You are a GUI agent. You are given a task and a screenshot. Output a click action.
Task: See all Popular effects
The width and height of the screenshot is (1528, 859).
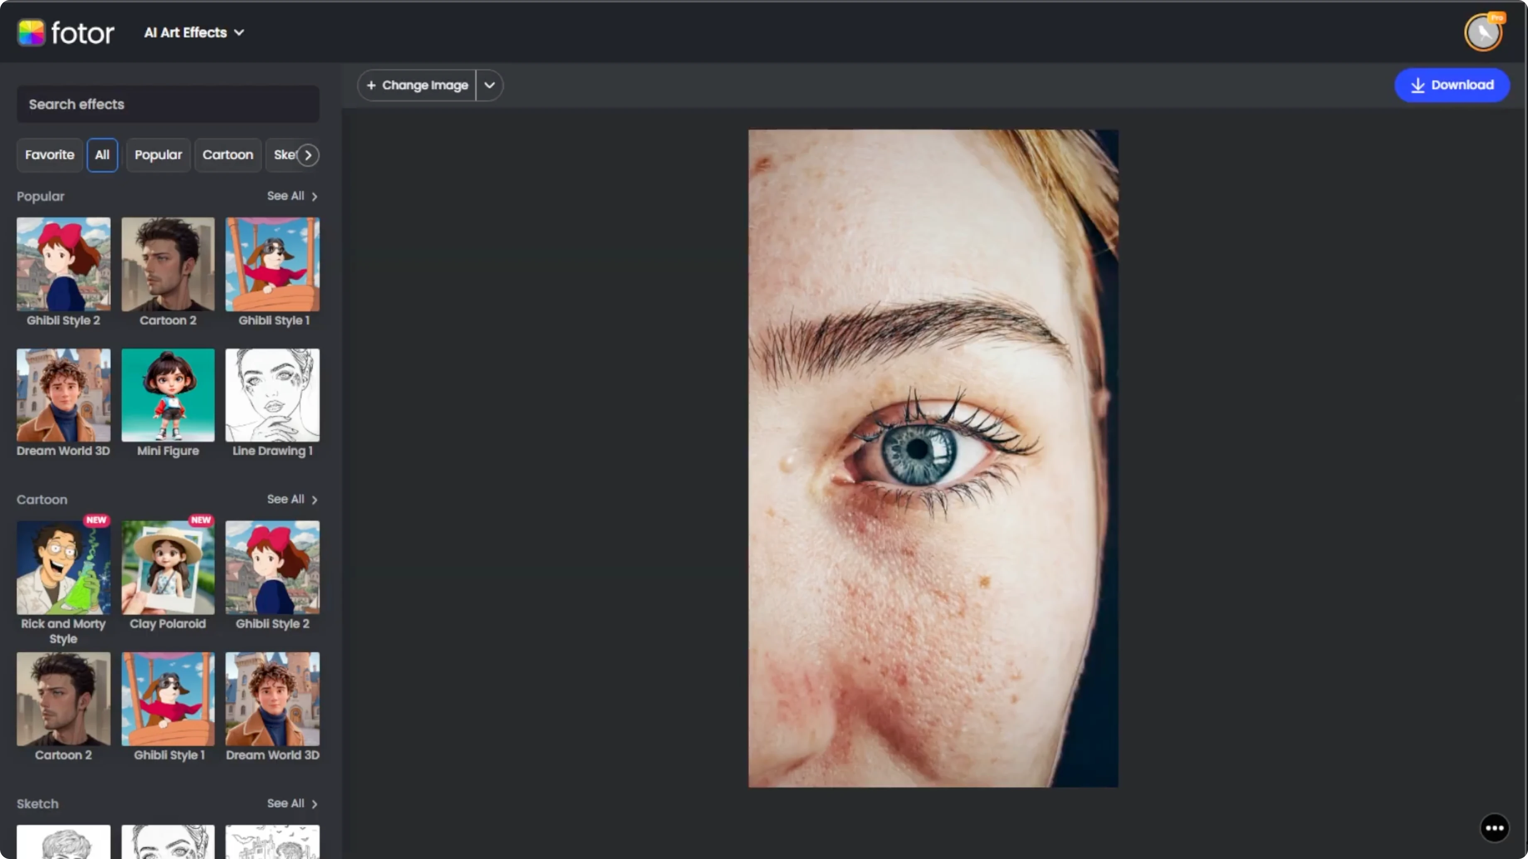coord(292,196)
